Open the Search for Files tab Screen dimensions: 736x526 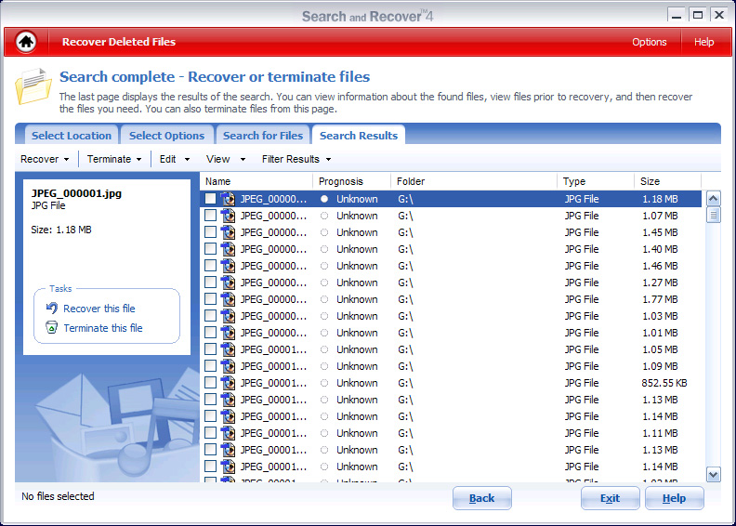coord(263,136)
